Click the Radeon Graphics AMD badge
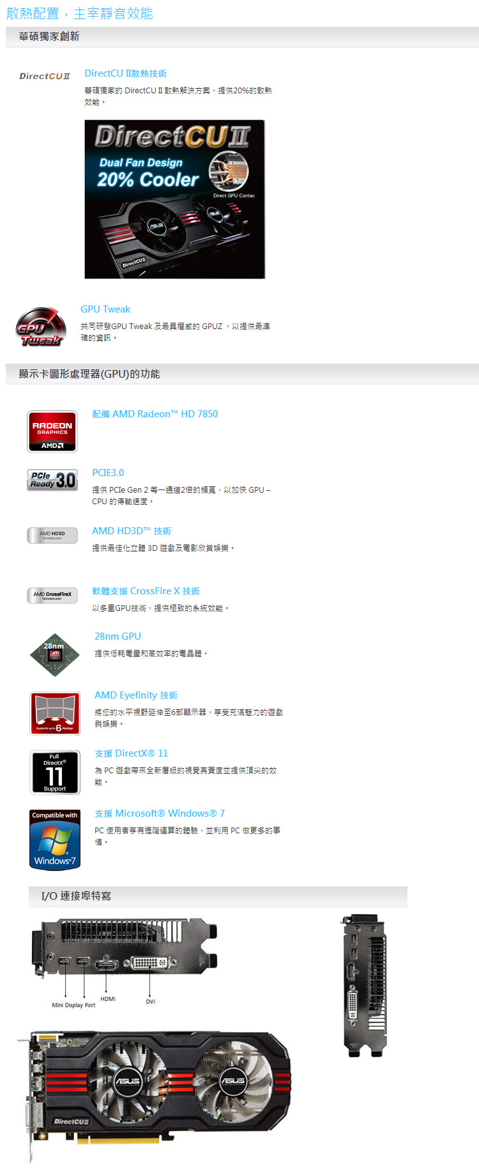This screenshot has height=1172, width=479. (52, 431)
